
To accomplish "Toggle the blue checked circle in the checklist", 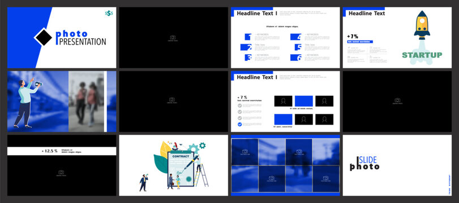I will pos(240,124).
